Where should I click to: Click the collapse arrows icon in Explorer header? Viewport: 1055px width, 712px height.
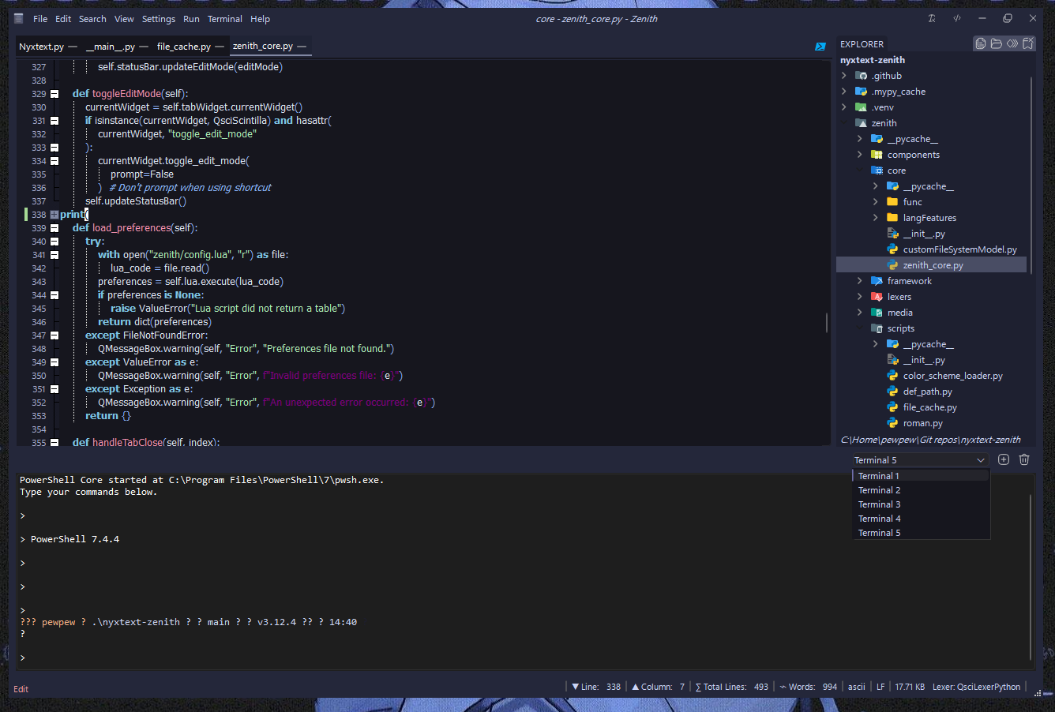[1012, 44]
